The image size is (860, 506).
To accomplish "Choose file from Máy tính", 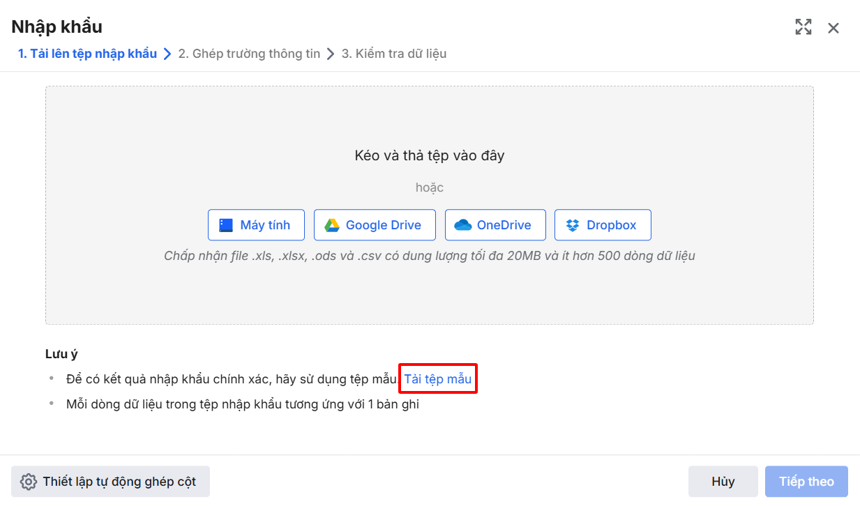I will pos(256,225).
